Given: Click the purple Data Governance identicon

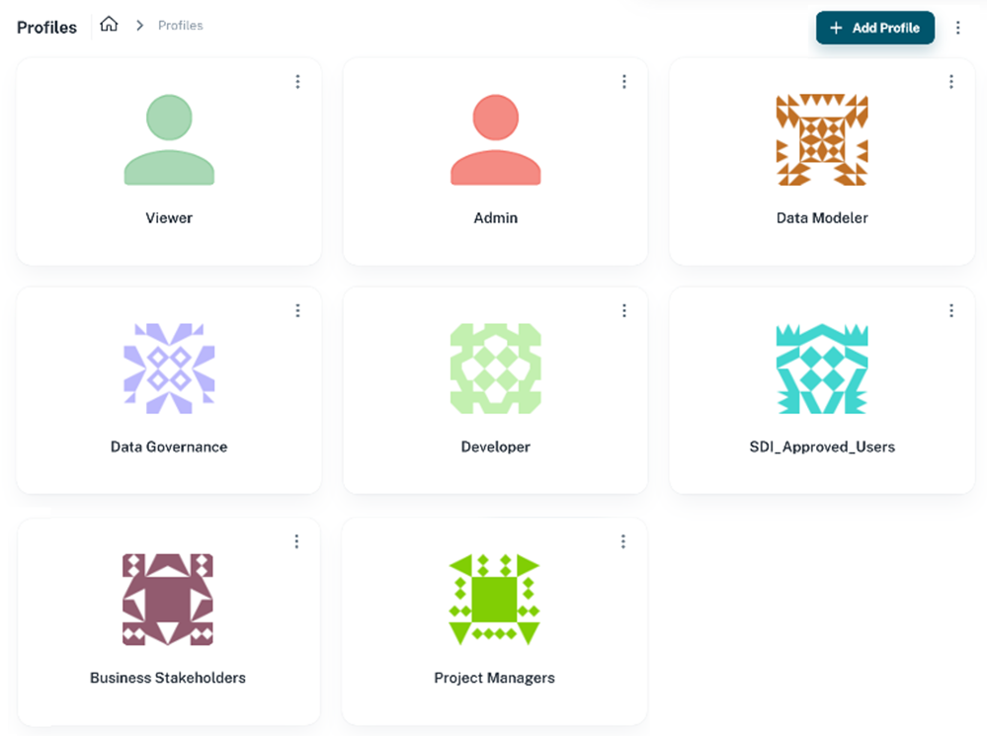Looking at the screenshot, I should pyautogui.click(x=169, y=368).
